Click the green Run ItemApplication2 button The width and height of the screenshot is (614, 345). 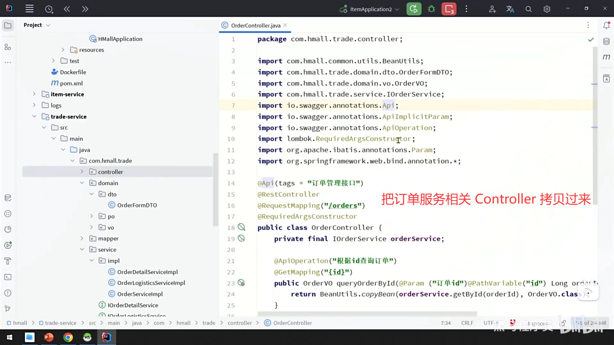[413, 9]
